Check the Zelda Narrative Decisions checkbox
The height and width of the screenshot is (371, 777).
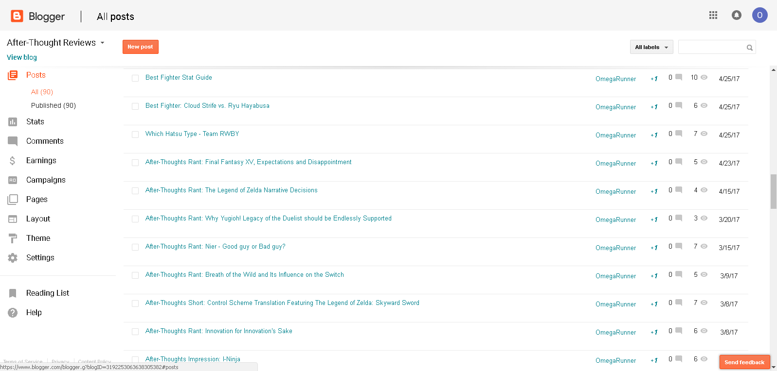(135, 191)
